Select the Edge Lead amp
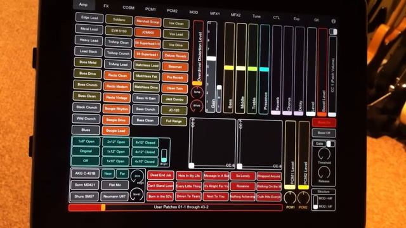The height and width of the screenshot is (228, 406). click(x=89, y=18)
